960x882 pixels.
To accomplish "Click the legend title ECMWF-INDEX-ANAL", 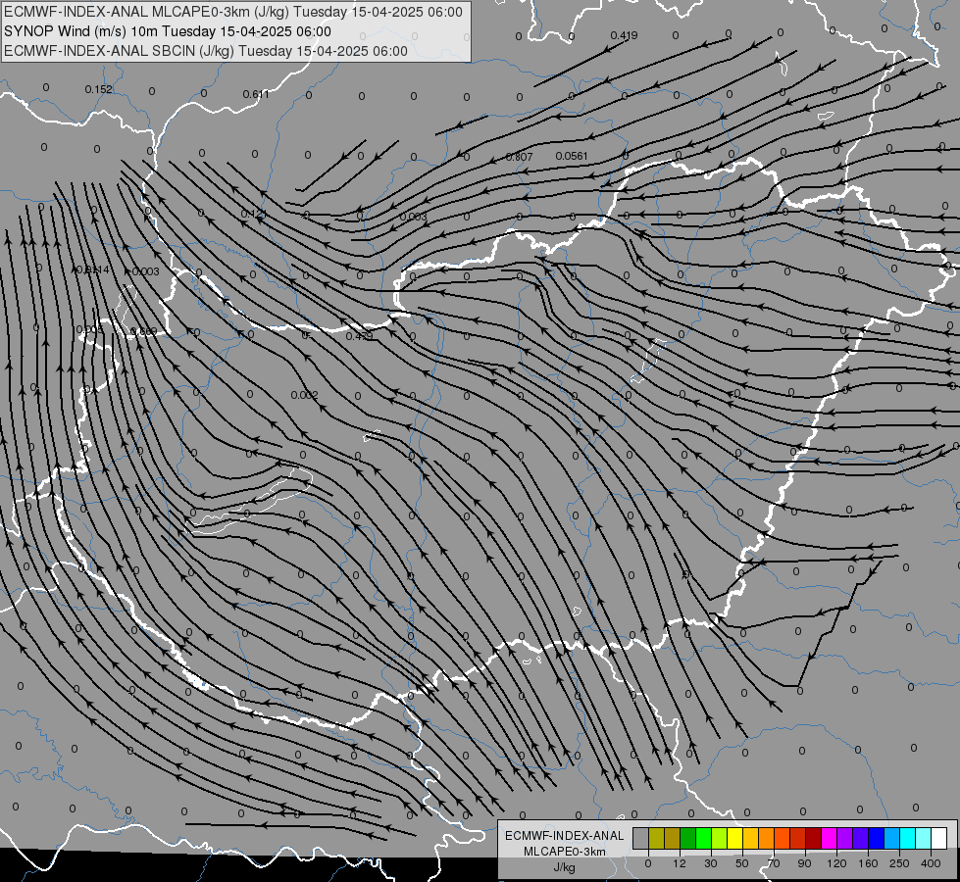I will tap(564, 836).
